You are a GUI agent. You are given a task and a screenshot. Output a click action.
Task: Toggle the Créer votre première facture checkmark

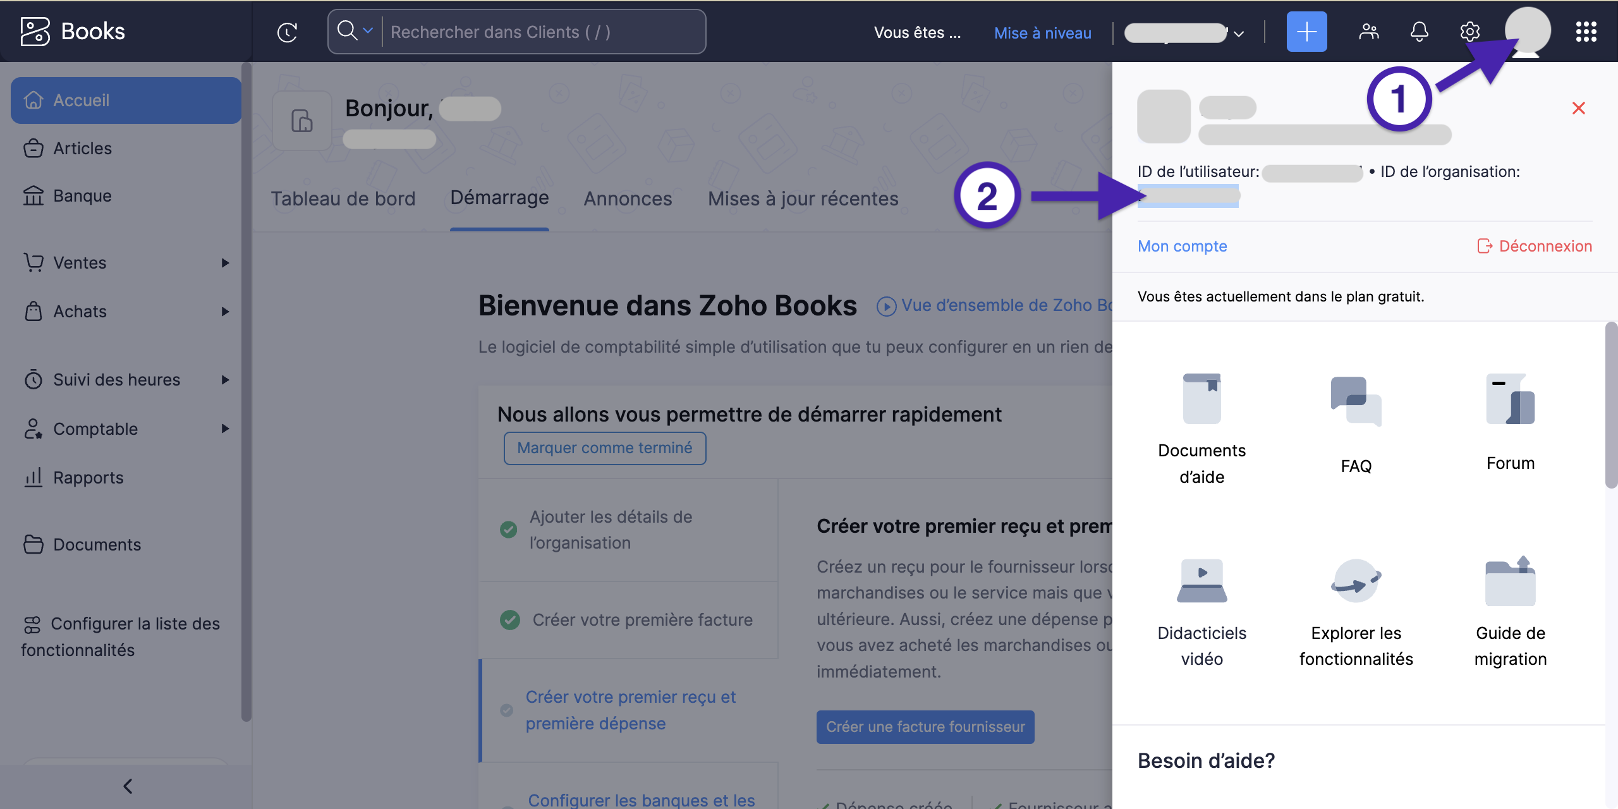509,620
